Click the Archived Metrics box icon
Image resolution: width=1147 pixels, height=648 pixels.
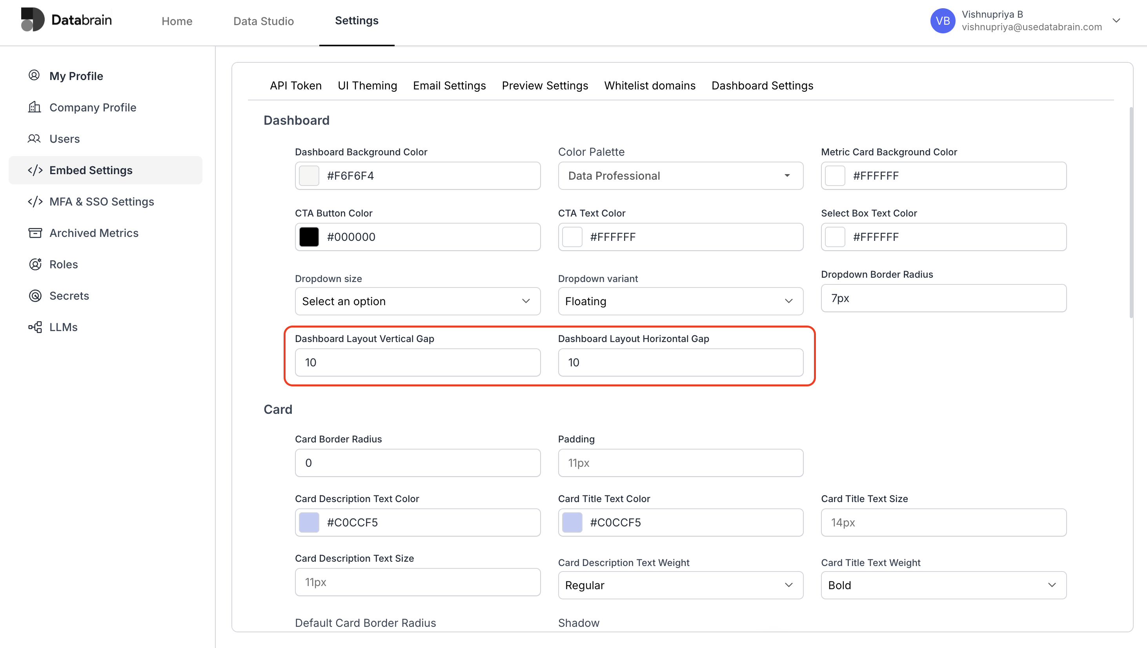[35, 233]
